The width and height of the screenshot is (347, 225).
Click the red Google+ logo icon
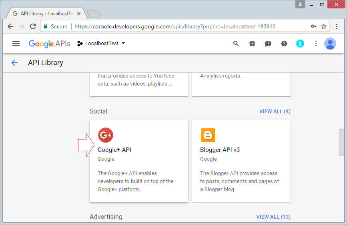tap(106, 135)
